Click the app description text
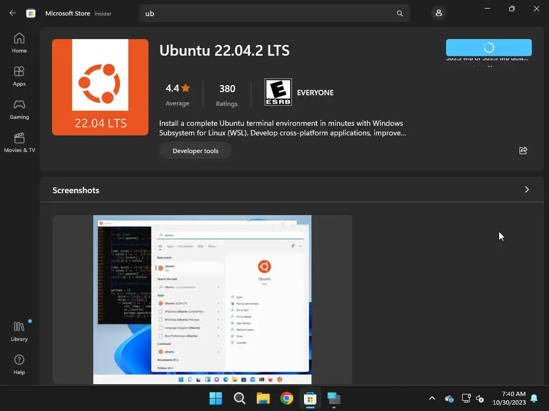This screenshot has width=549, height=411. click(283, 128)
